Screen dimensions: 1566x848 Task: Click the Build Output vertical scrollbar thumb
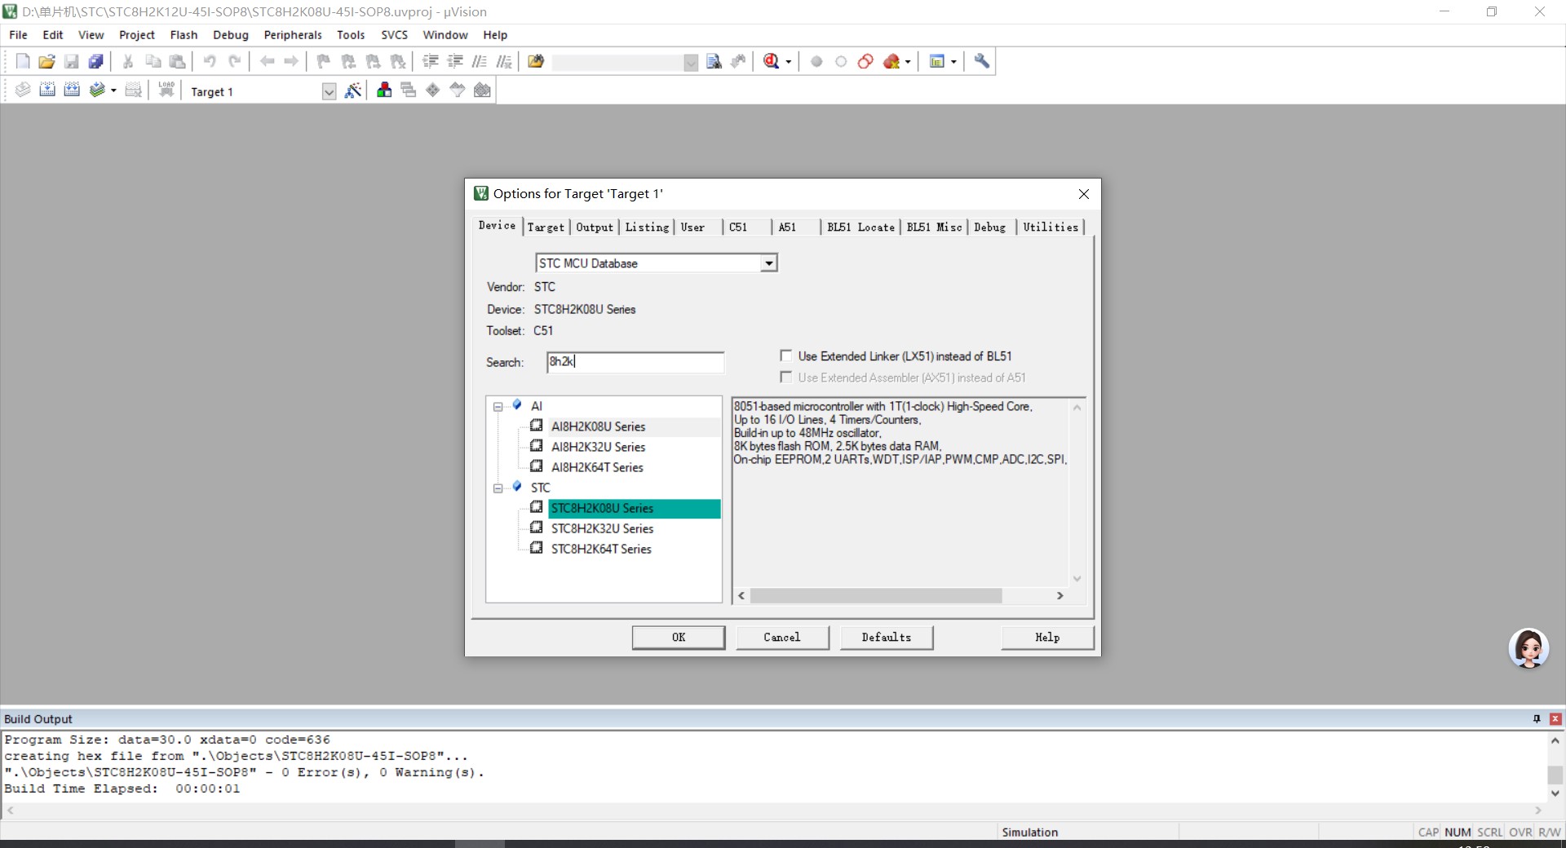(1555, 775)
